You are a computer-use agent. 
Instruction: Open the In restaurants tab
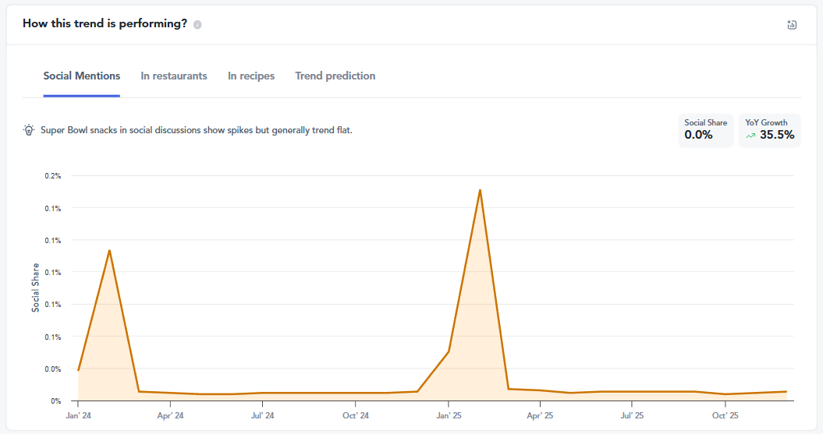[x=174, y=76]
